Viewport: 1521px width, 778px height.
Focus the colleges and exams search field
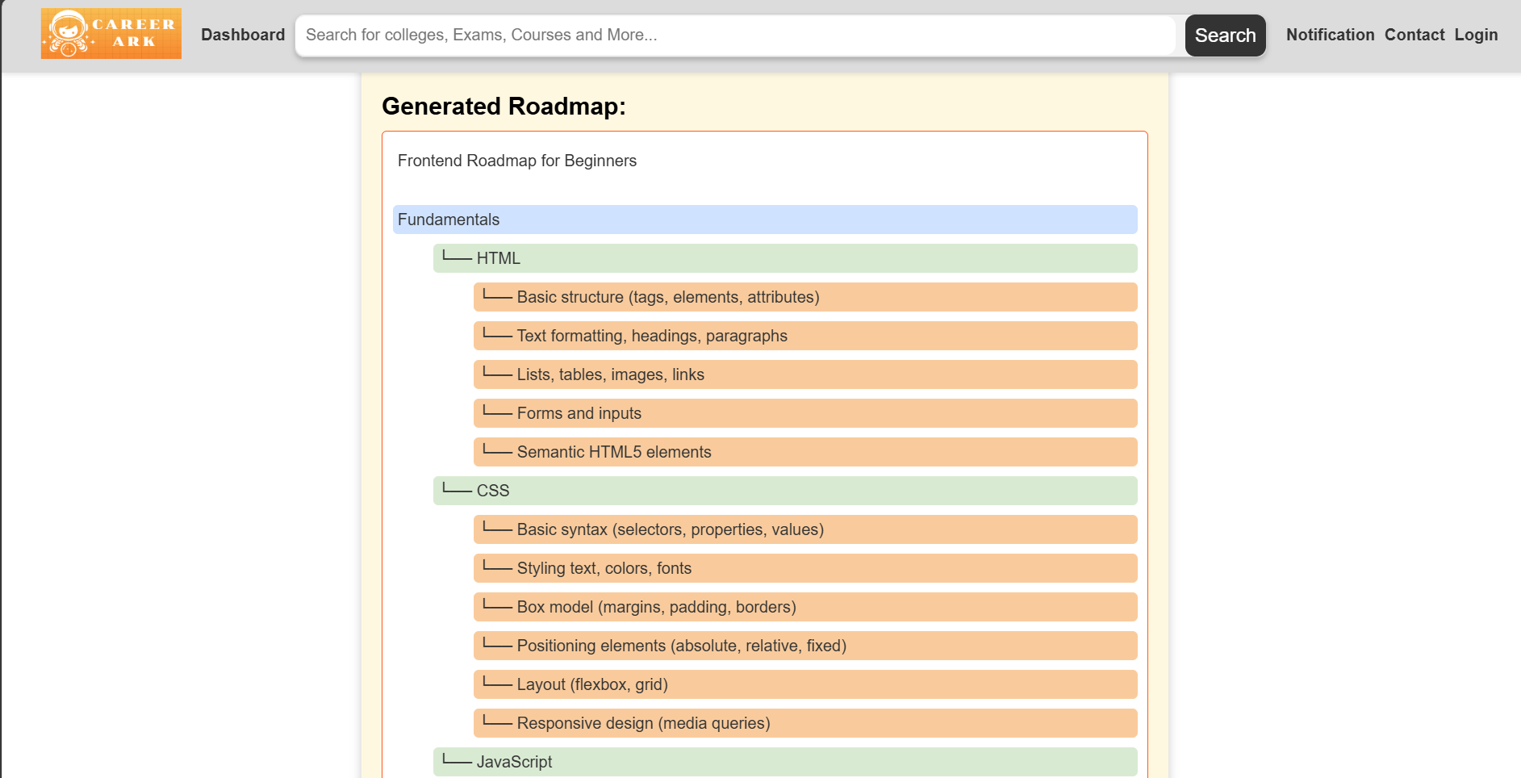[x=734, y=36]
